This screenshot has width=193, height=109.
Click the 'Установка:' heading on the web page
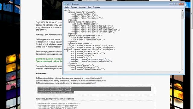pos(41,73)
